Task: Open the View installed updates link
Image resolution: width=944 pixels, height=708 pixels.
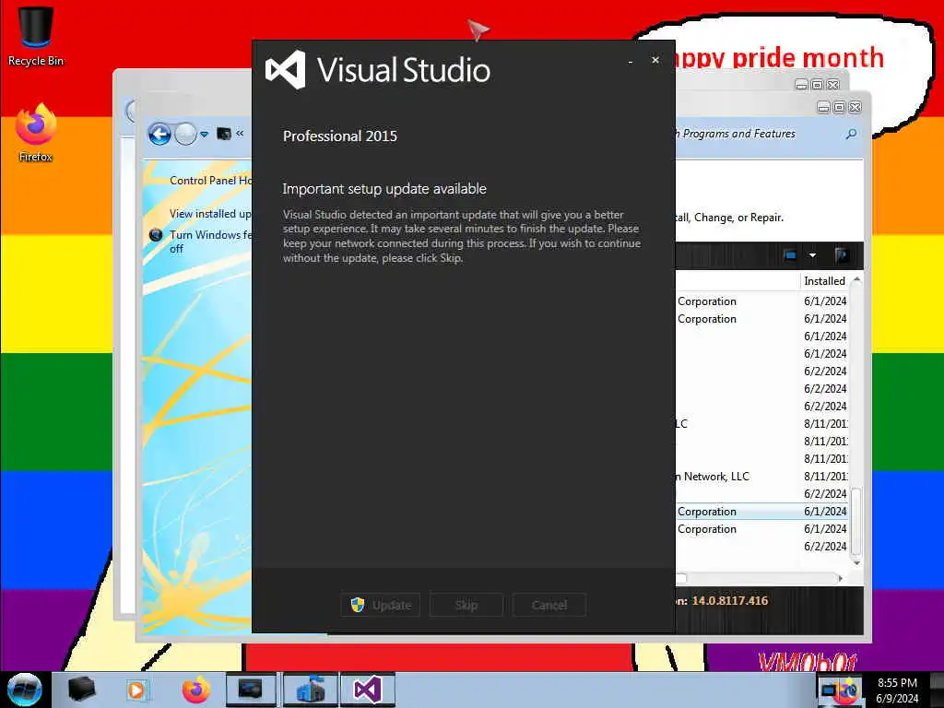Action: click(210, 214)
